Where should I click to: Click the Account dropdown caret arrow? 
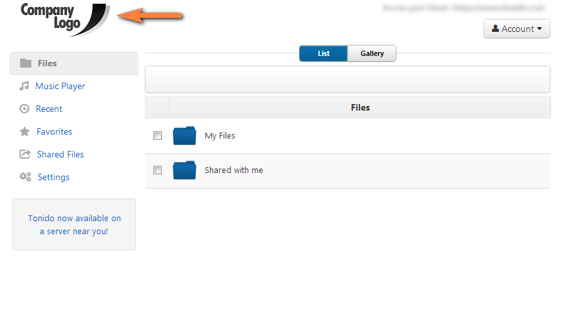point(539,29)
